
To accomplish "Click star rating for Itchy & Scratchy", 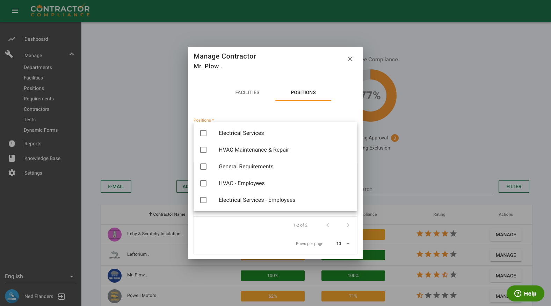I will tap(436, 234).
